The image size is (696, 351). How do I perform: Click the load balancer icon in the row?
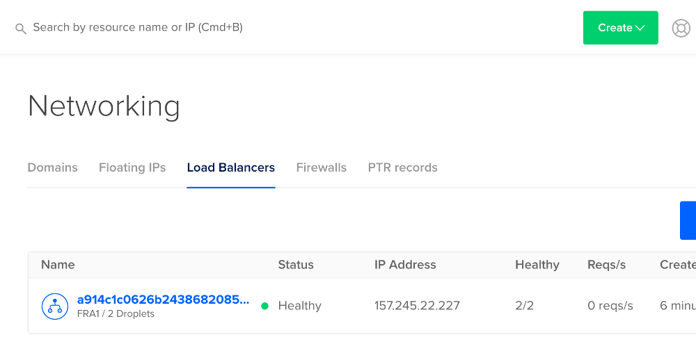coord(54,307)
